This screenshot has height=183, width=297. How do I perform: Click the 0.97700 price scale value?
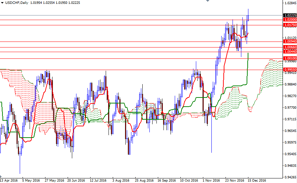coord(290,107)
